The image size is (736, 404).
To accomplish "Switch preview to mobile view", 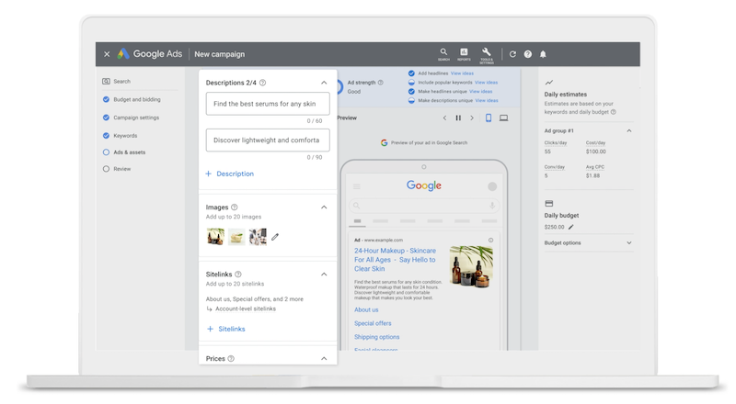I will point(489,118).
